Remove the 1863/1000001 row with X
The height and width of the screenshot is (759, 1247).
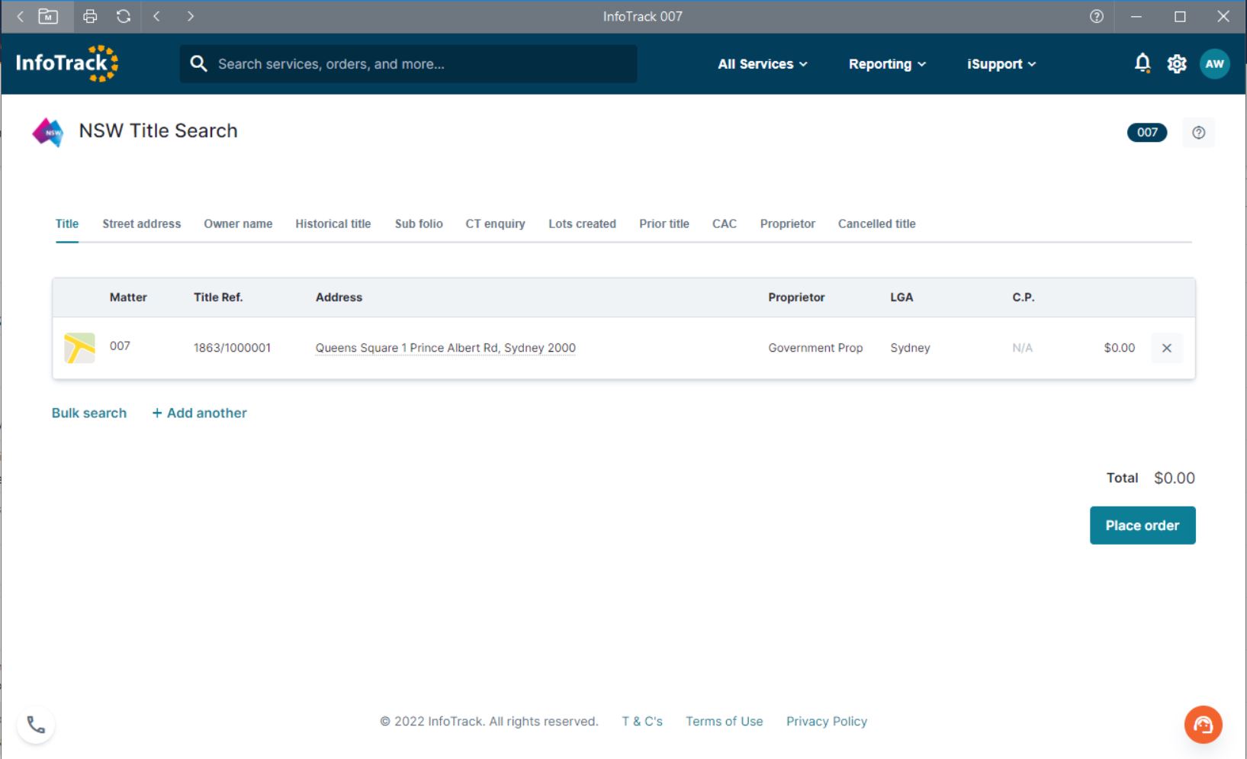1166,348
